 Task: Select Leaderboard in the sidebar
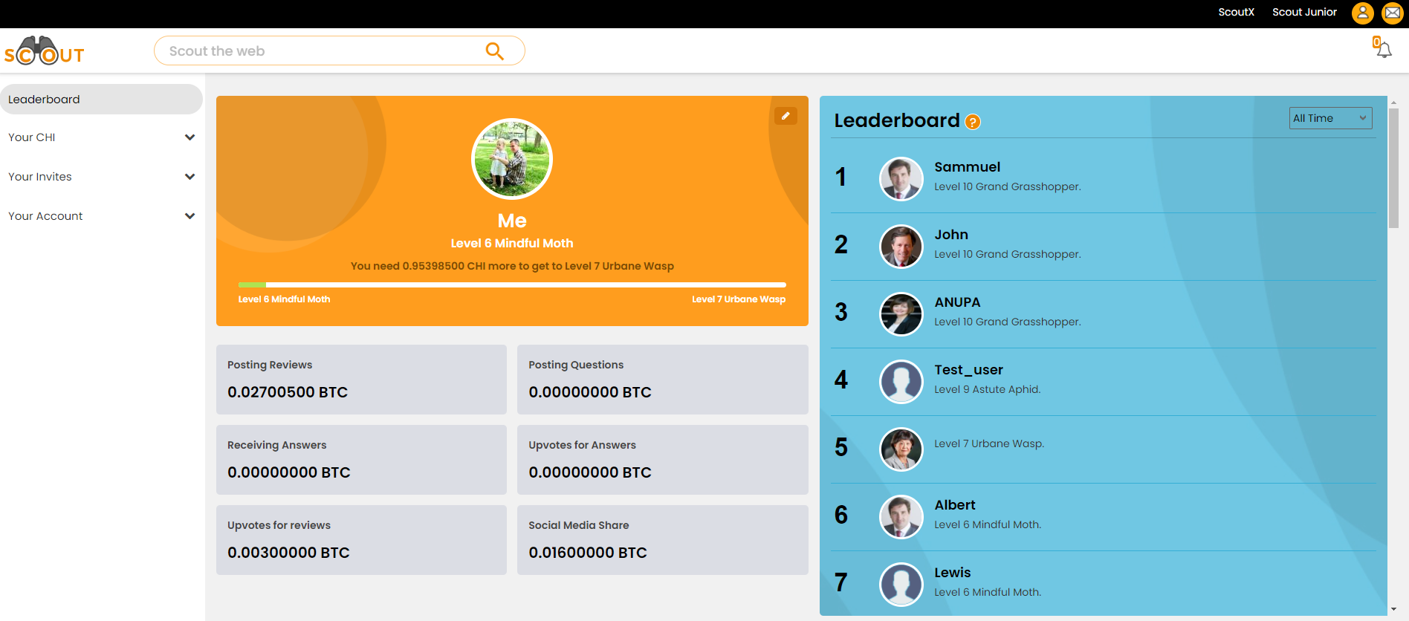coord(101,99)
